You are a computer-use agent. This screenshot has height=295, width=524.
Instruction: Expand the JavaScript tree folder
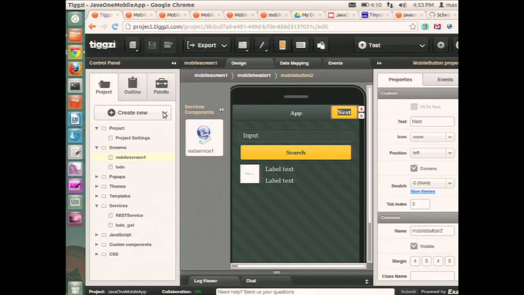(x=97, y=235)
